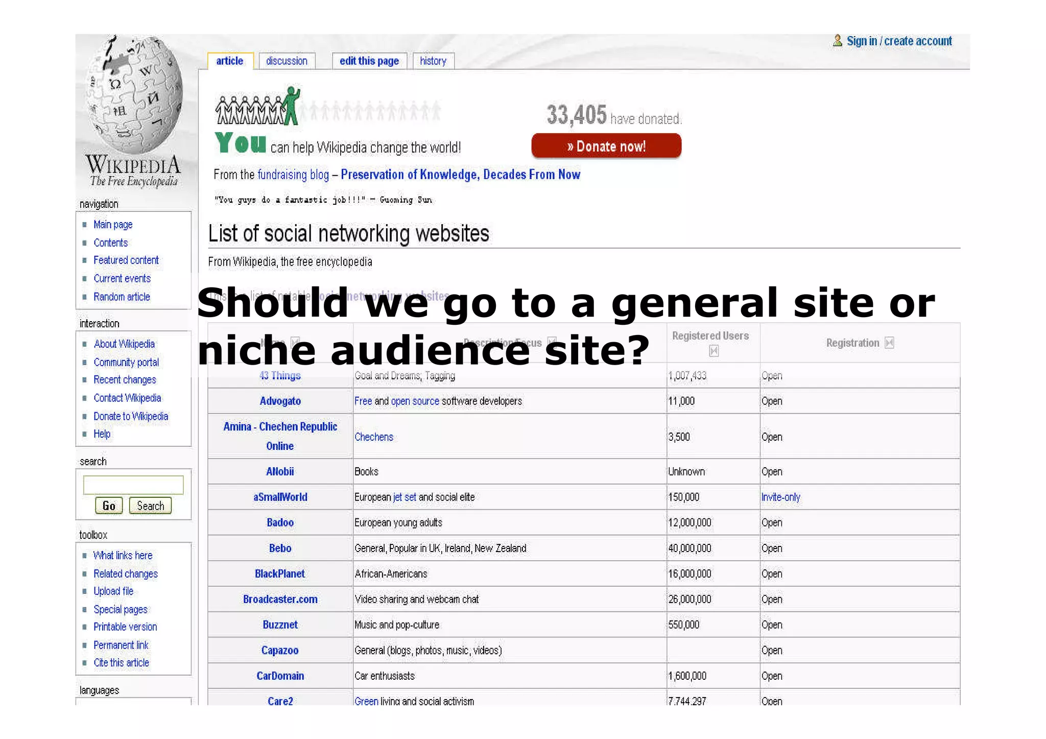Image resolution: width=1046 pixels, height=739 pixels.
Task: Open the Advogato table entry
Action: [280, 401]
